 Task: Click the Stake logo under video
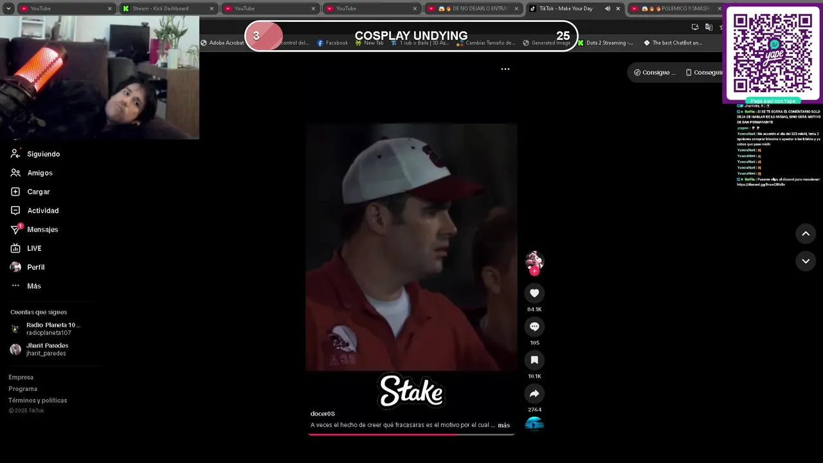click(411, 392)
